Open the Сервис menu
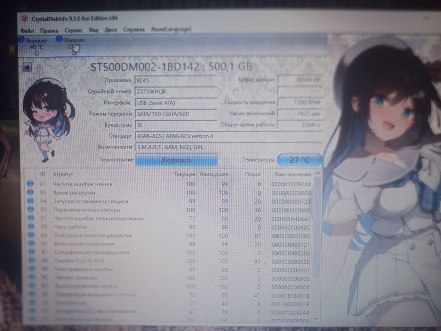441x331 pixels. coord(73,30)
